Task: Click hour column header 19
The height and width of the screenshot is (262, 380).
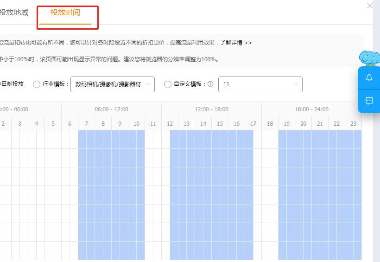Action: tap(287, 123)
